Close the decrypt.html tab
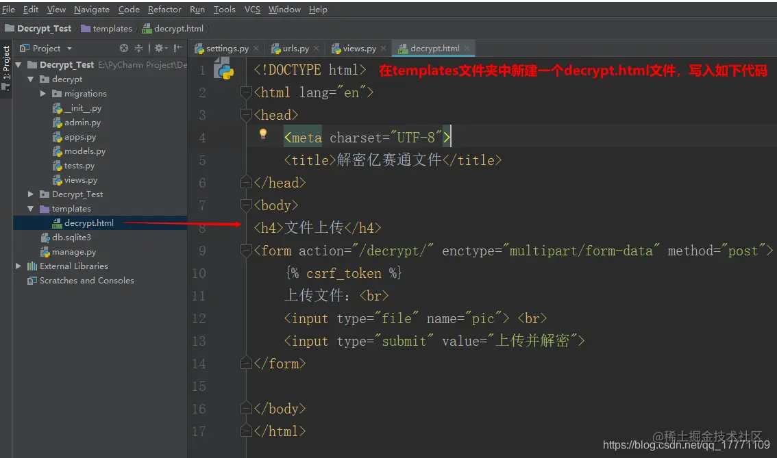The height and width of the screenshot is (458, 777). point(467,48)
